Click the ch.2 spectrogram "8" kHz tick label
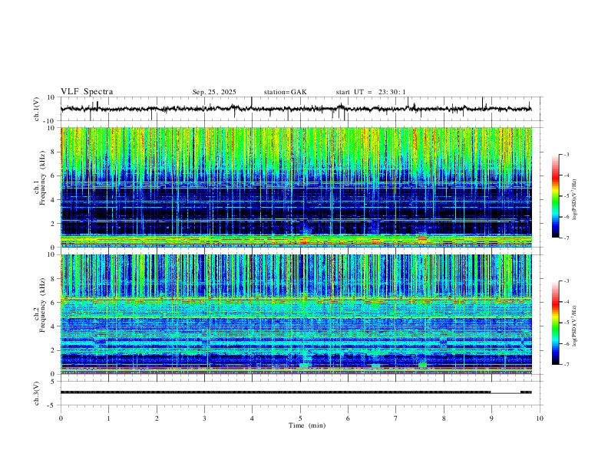 pos(53,279)
